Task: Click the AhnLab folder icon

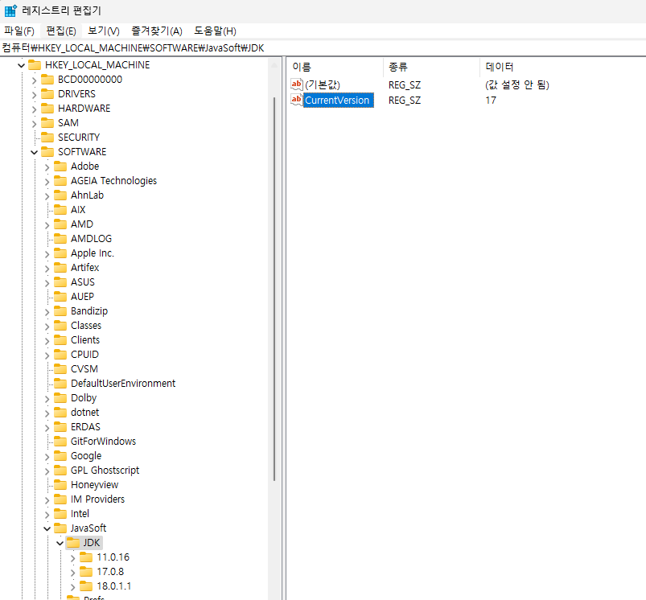Action: pos(60,195)
